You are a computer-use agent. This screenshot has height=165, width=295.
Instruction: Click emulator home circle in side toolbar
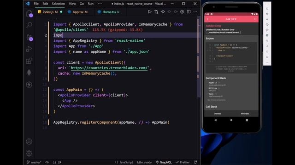(x=267, y=51)
